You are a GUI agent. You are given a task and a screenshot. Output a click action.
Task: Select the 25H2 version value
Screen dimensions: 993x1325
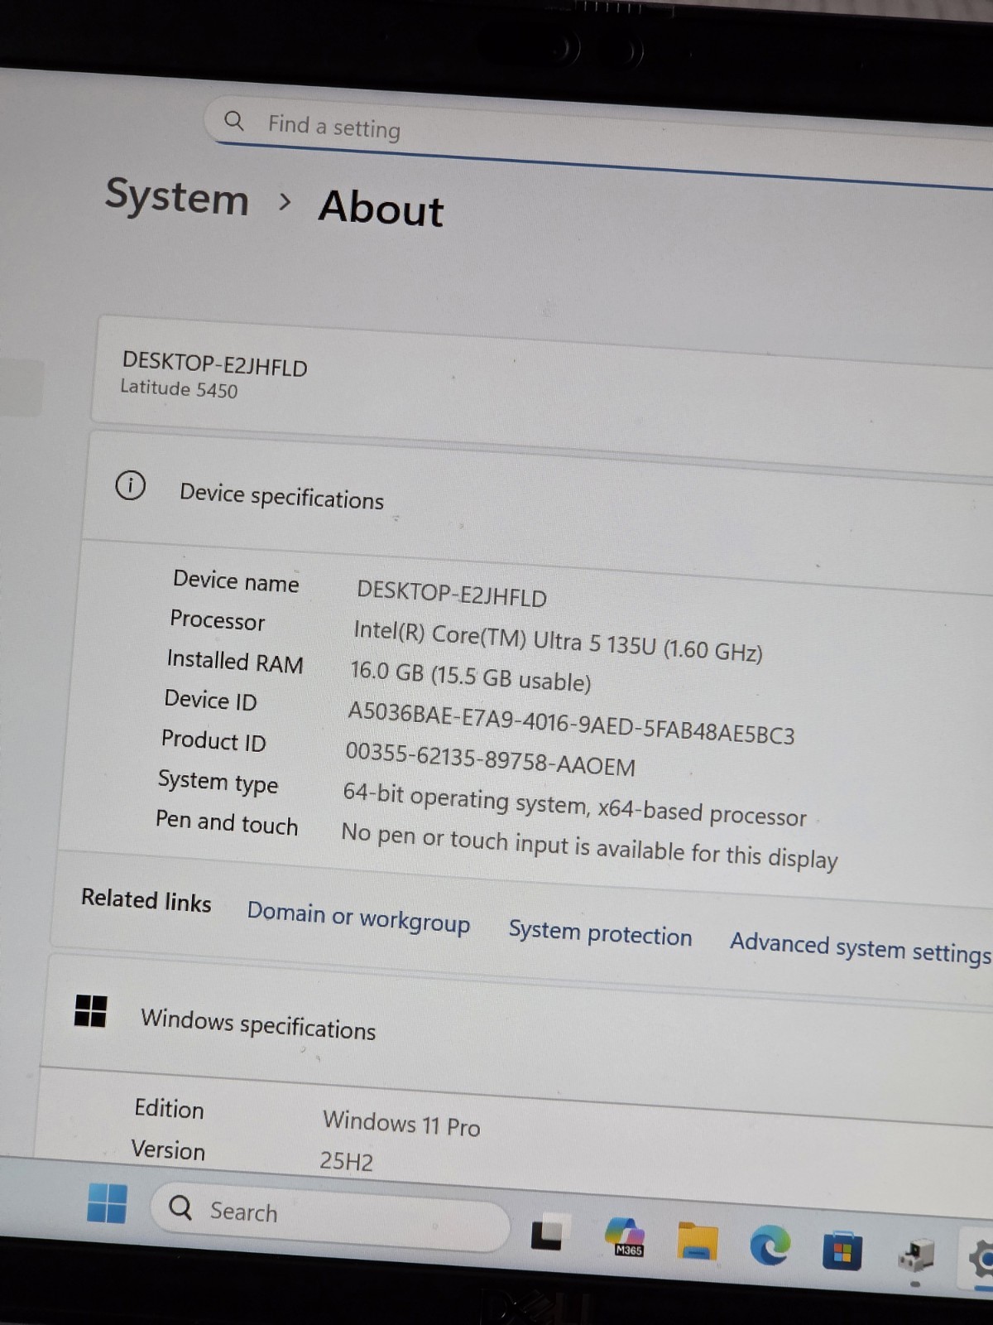coord(347,1160)
